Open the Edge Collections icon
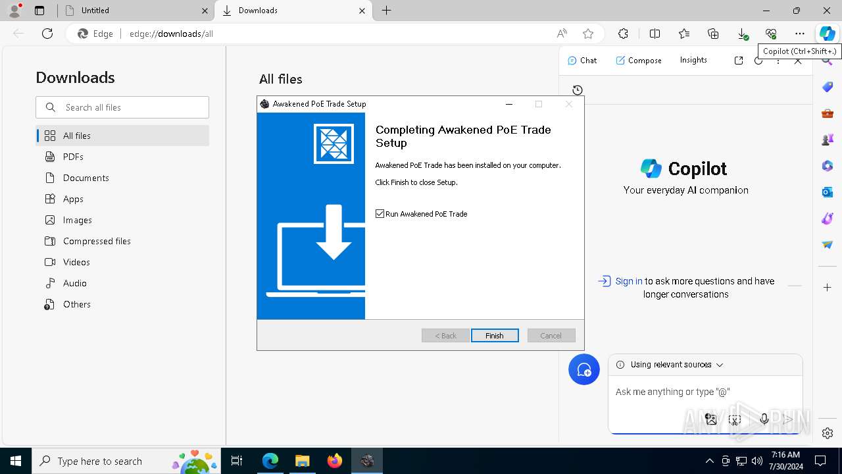 coord(713,34)
